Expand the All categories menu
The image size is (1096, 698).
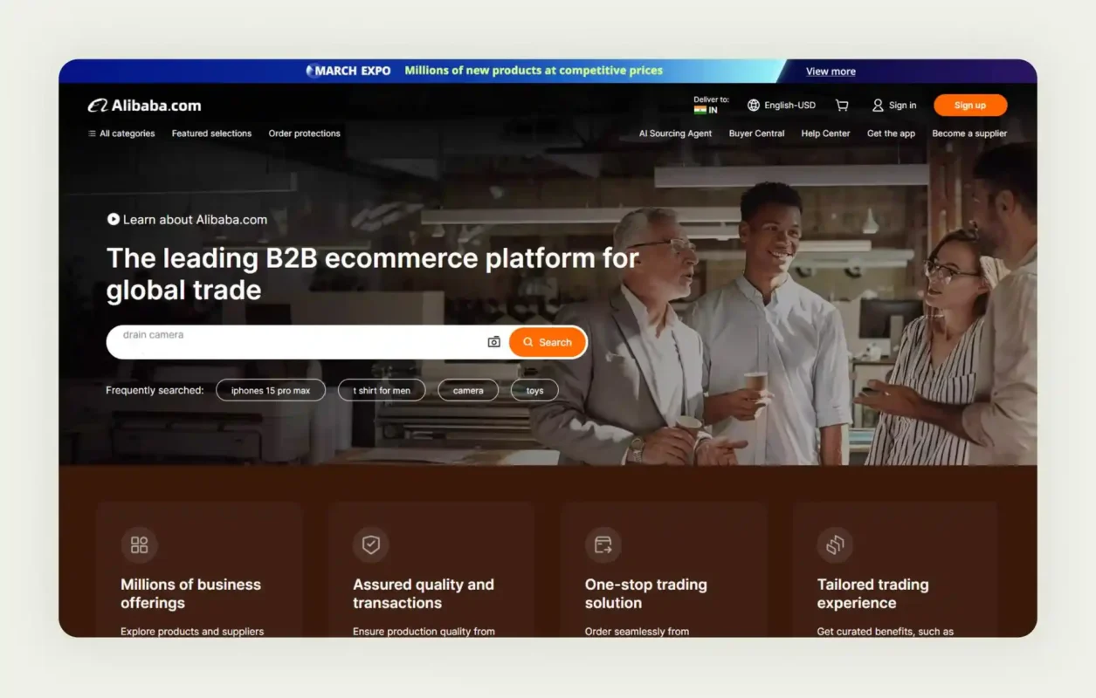point(121,133)
